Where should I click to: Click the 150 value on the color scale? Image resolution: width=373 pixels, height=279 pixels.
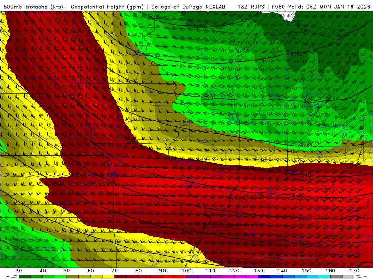tap(306, 271)
